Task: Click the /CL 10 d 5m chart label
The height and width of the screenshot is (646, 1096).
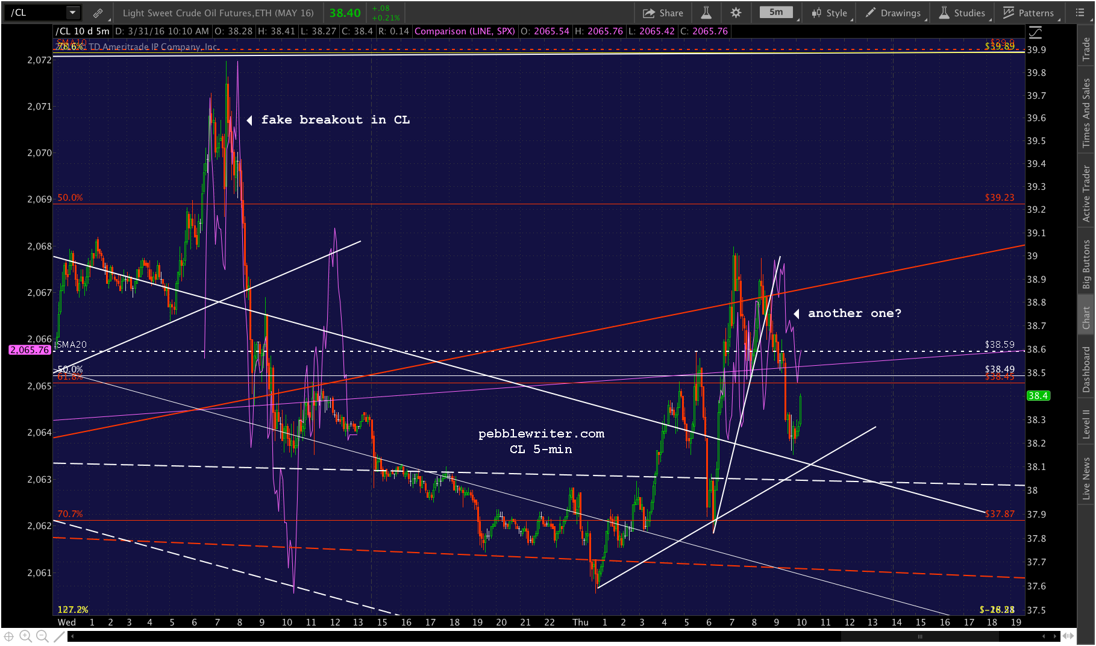Action: (x=83, y=31)
